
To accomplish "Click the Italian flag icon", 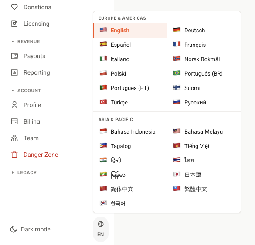I will (103, 59).
